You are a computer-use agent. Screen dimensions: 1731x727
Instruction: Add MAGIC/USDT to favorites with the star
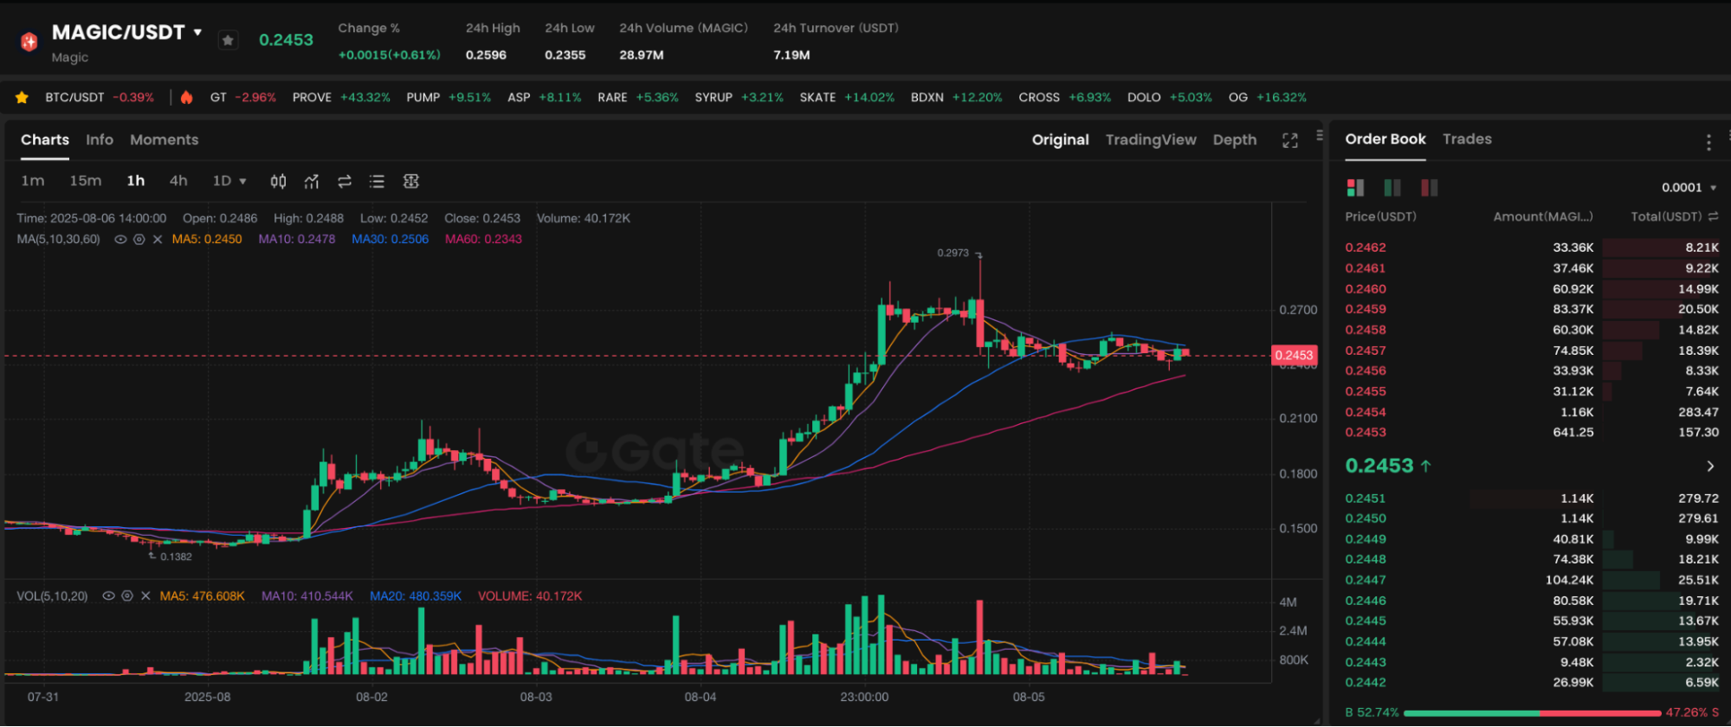[228, 40]
